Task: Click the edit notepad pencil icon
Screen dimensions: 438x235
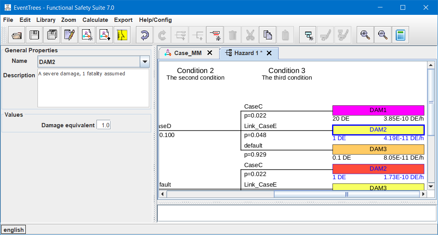Action: pyautogui.click(x=70, y=35)
